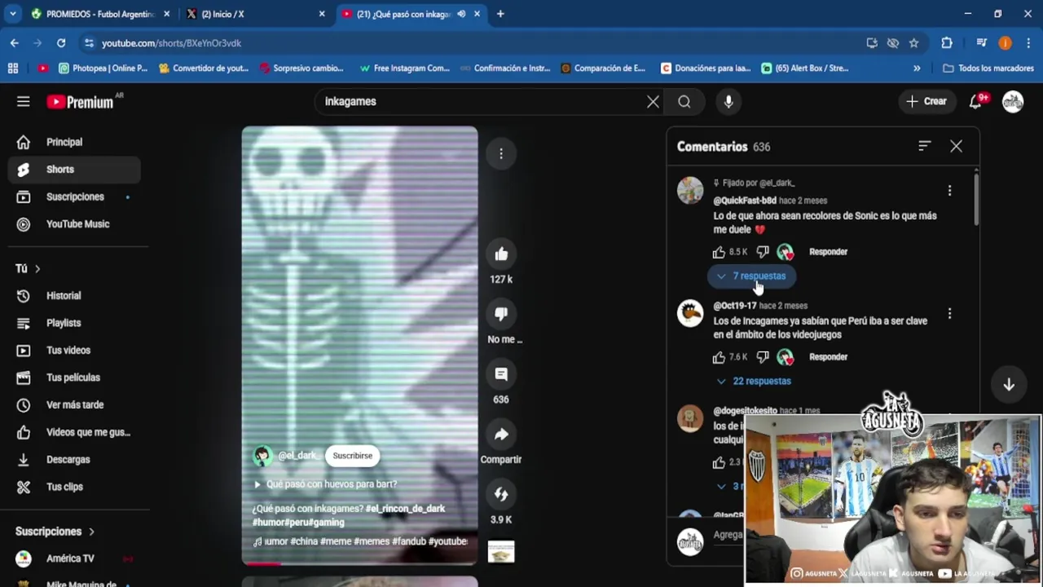The height and width of the screenshot is (587, 1043).
Task: Clear the inkagames search text
Action: 653,101
